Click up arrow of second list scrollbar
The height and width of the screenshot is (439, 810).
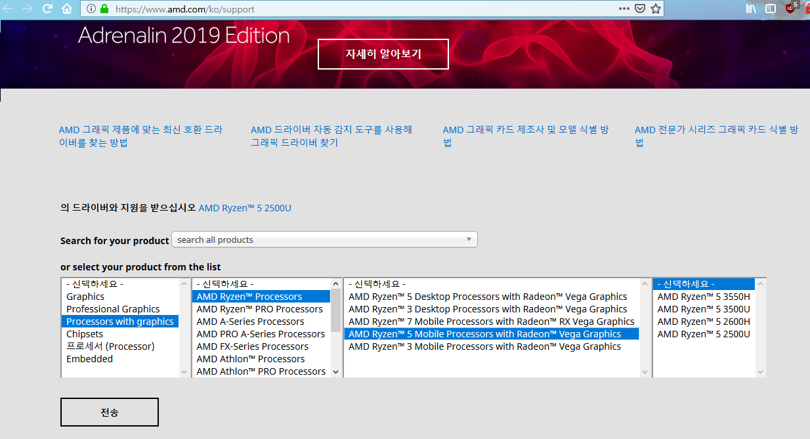pyautogui.click(x=336, y=283)
